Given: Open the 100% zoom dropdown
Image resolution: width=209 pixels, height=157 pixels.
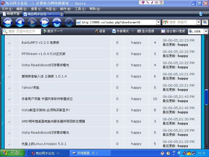Looking at the screenshot, I should [206, 31].
